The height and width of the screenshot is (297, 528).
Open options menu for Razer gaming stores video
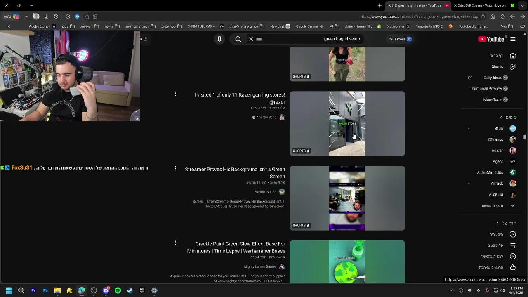175,94
